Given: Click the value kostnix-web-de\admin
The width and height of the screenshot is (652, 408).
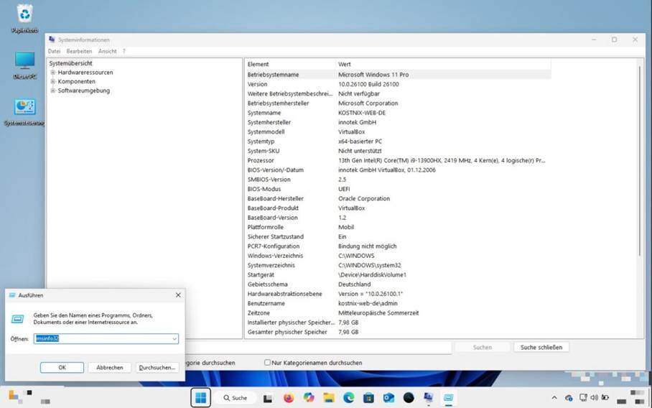Looking at the screenshot, I should pos(368,304).
